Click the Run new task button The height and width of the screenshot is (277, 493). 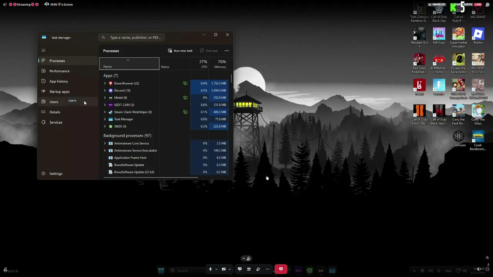180,51
